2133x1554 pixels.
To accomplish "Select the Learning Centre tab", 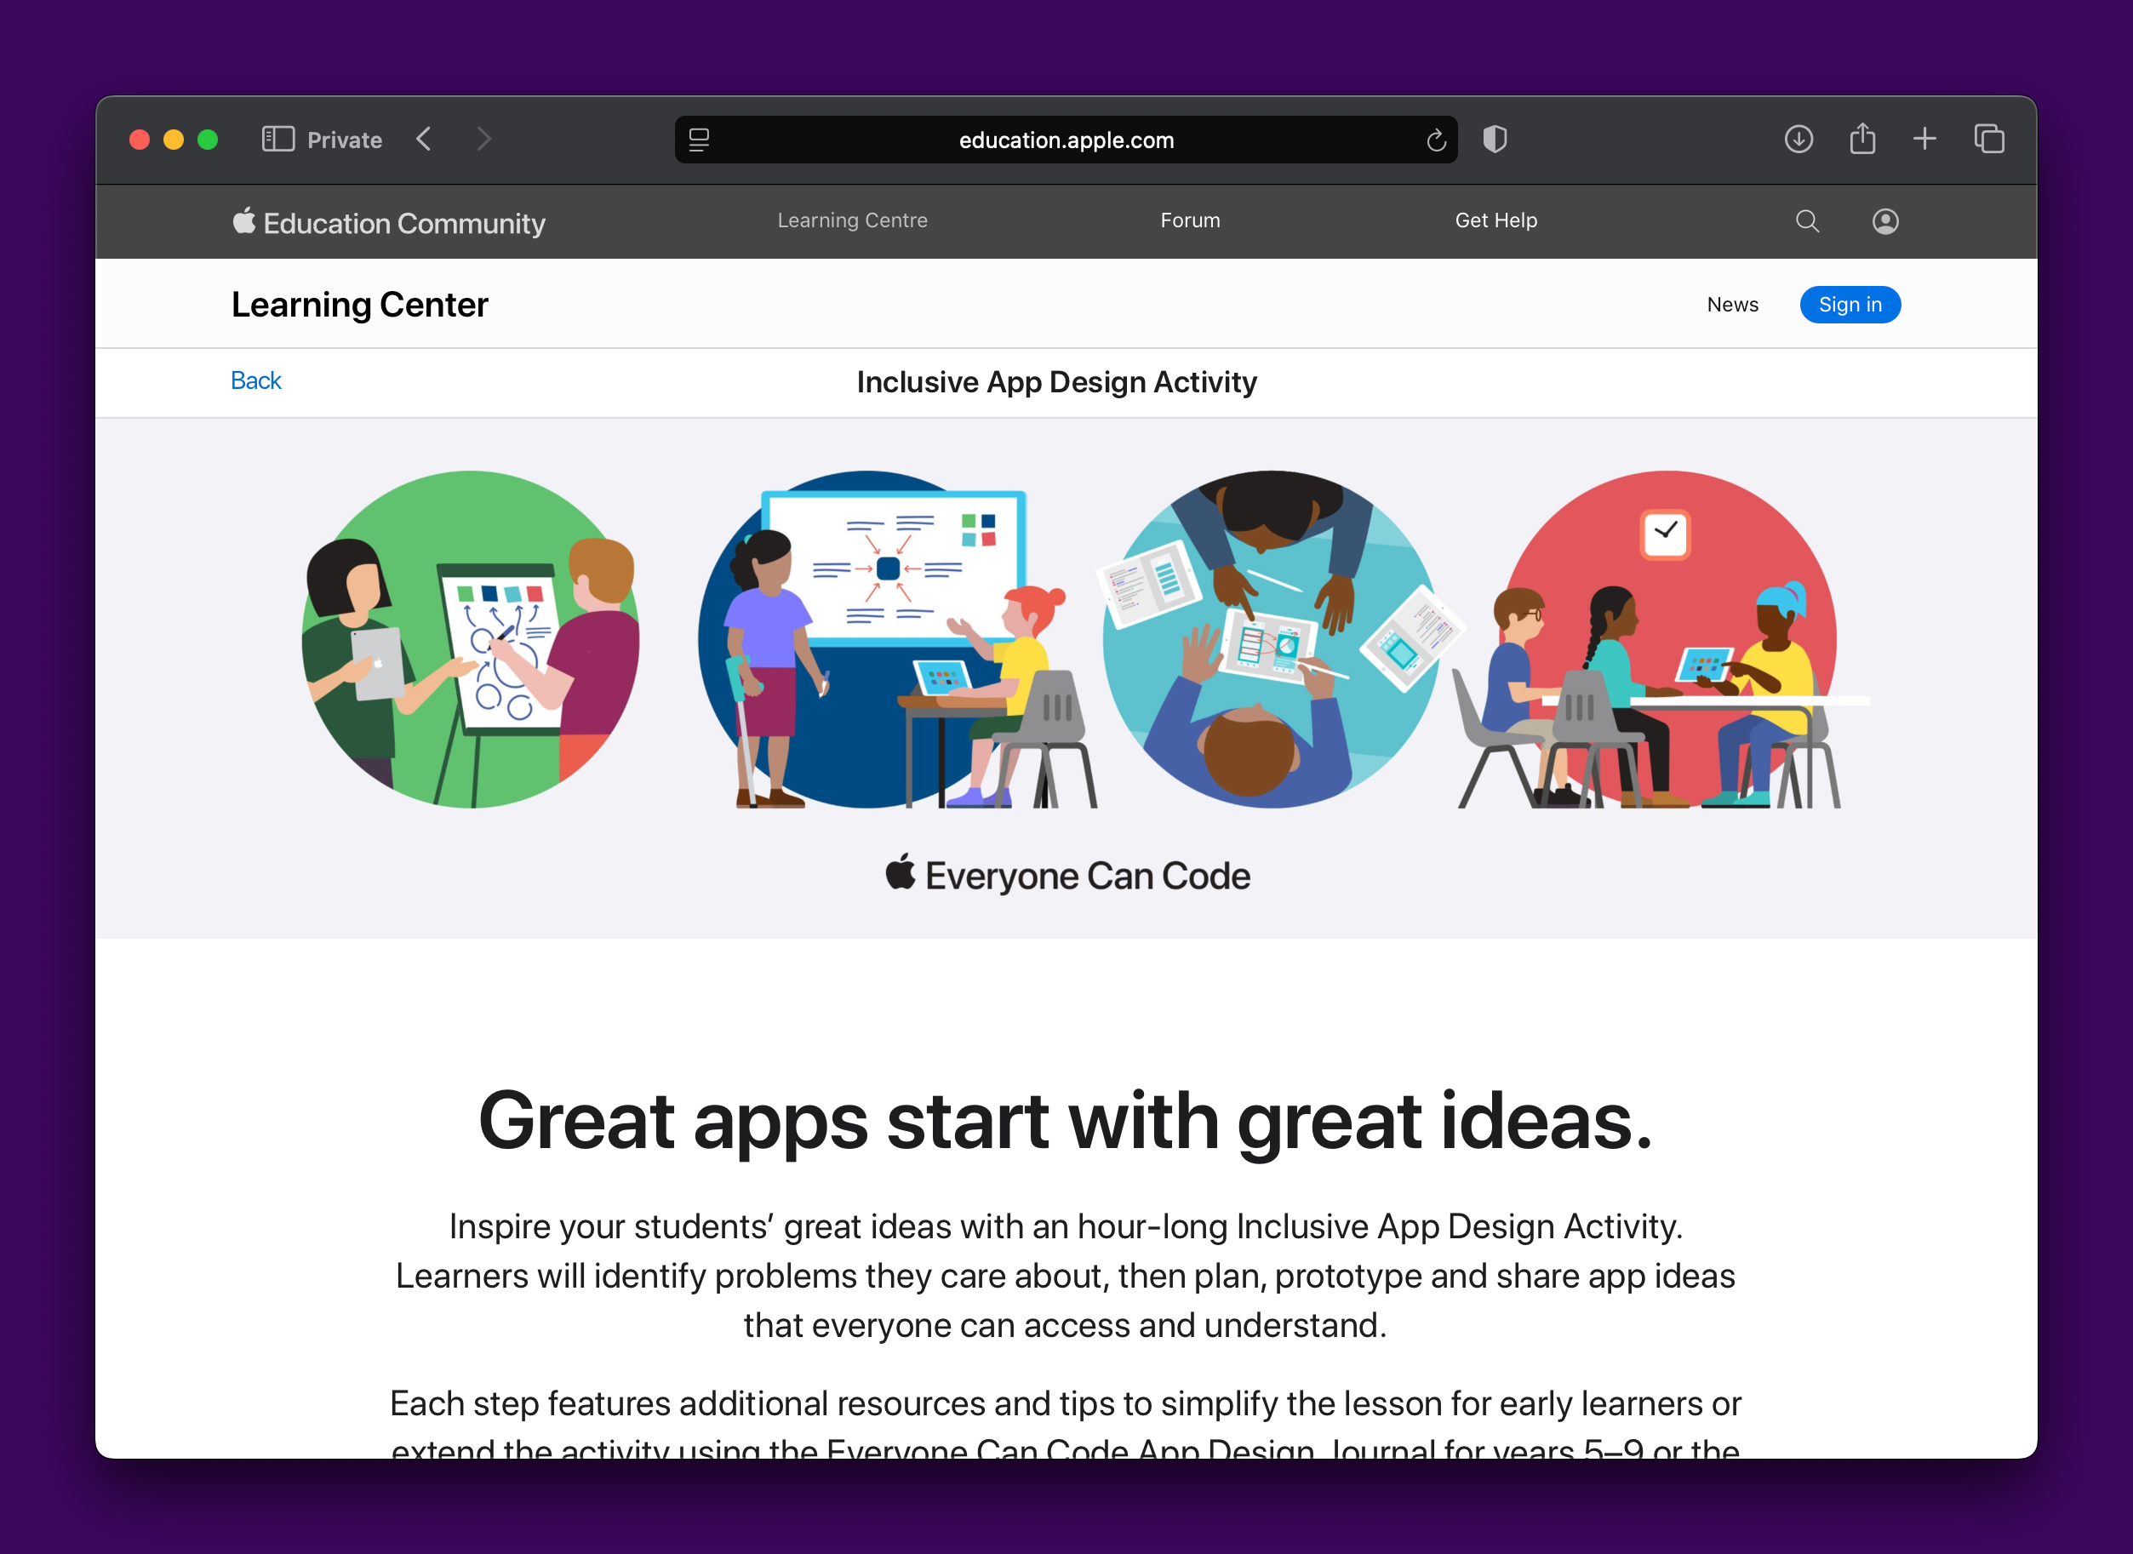I will click(x=851, y=220).
